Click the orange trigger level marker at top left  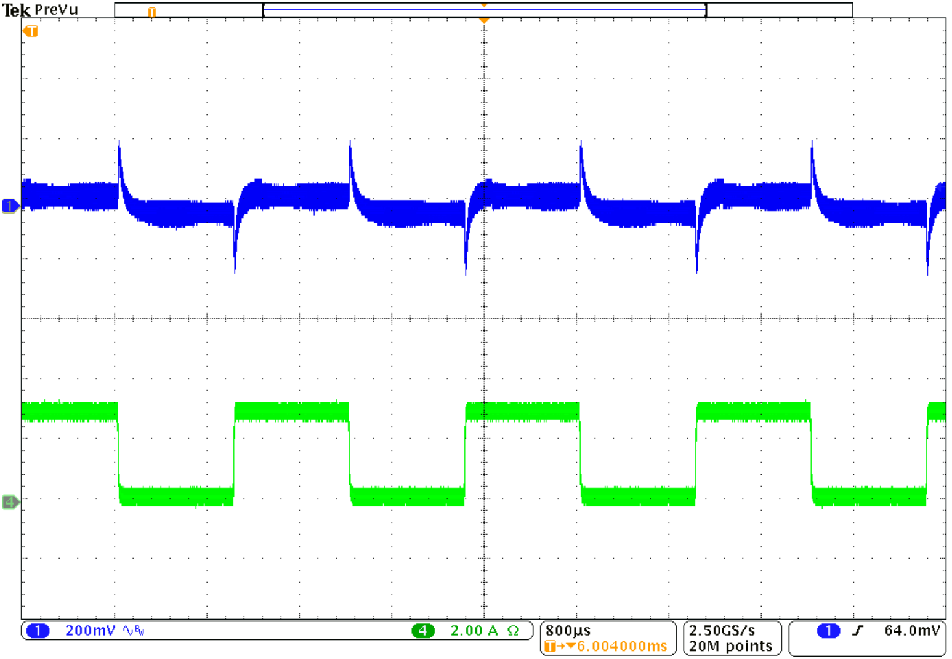tap(30, 31)
